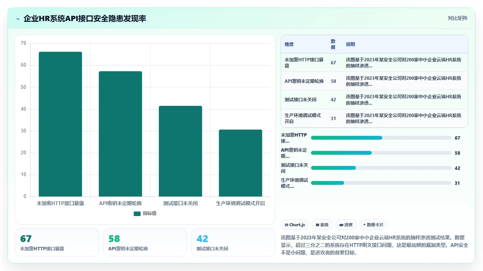Select the Chart.js tag chip
Image resolution: width=483 pixels, height=271 pixels.
tap(295, 225)
